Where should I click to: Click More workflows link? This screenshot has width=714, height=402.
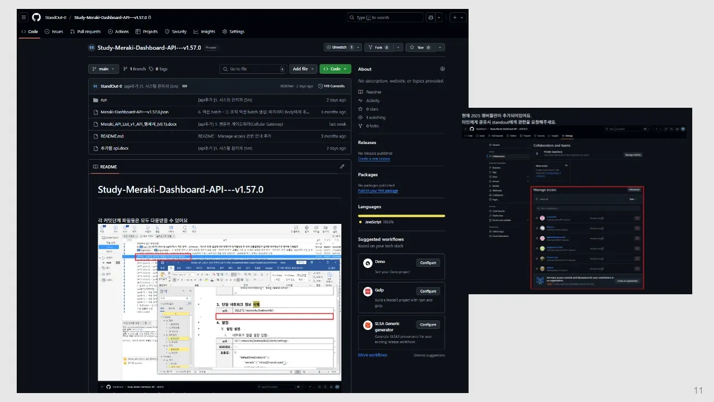[x=373, y=355]
